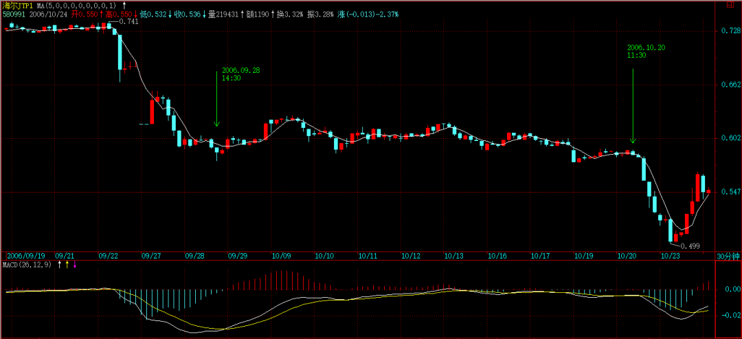Click the 09/21 date on time axis
742x339 pixels.
coord(65,256)
